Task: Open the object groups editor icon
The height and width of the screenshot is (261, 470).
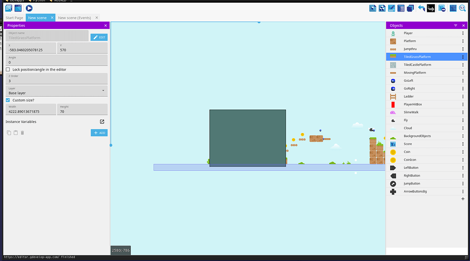Action: tap(382, 8)
